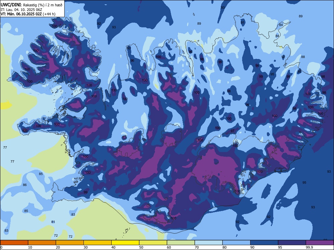
Task: Click the 91 value at the northern peninsula
Action: (x=242, y=23)
